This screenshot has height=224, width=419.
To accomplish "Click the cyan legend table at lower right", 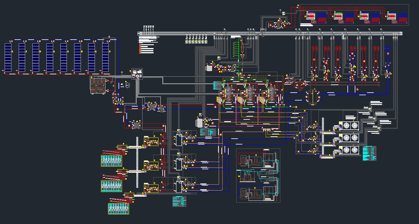I will 369,153.
